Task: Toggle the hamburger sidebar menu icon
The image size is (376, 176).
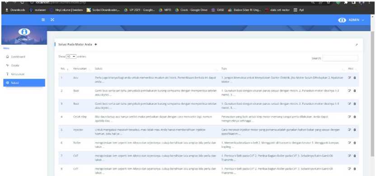Action: click(x=43, y=20)
